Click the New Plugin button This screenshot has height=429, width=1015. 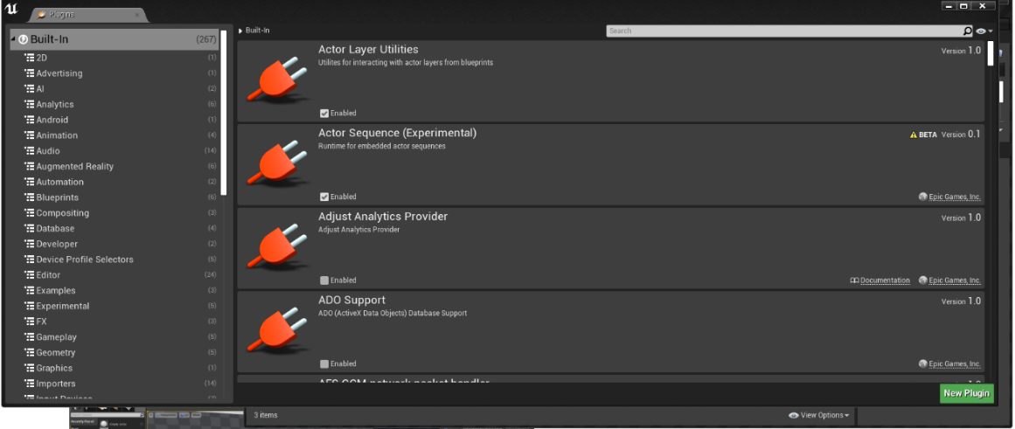click(x=966, y=393)
